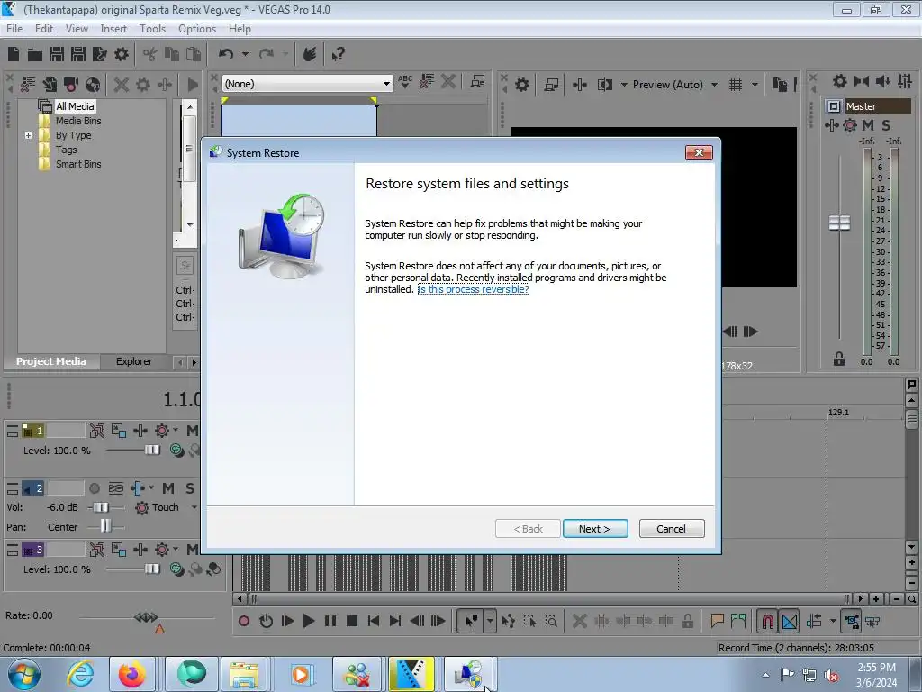Image resolution: width=922 pixels, height=692 pixels.
Task: Toggle the Automatic Crossfades icon
Action: 789,621
